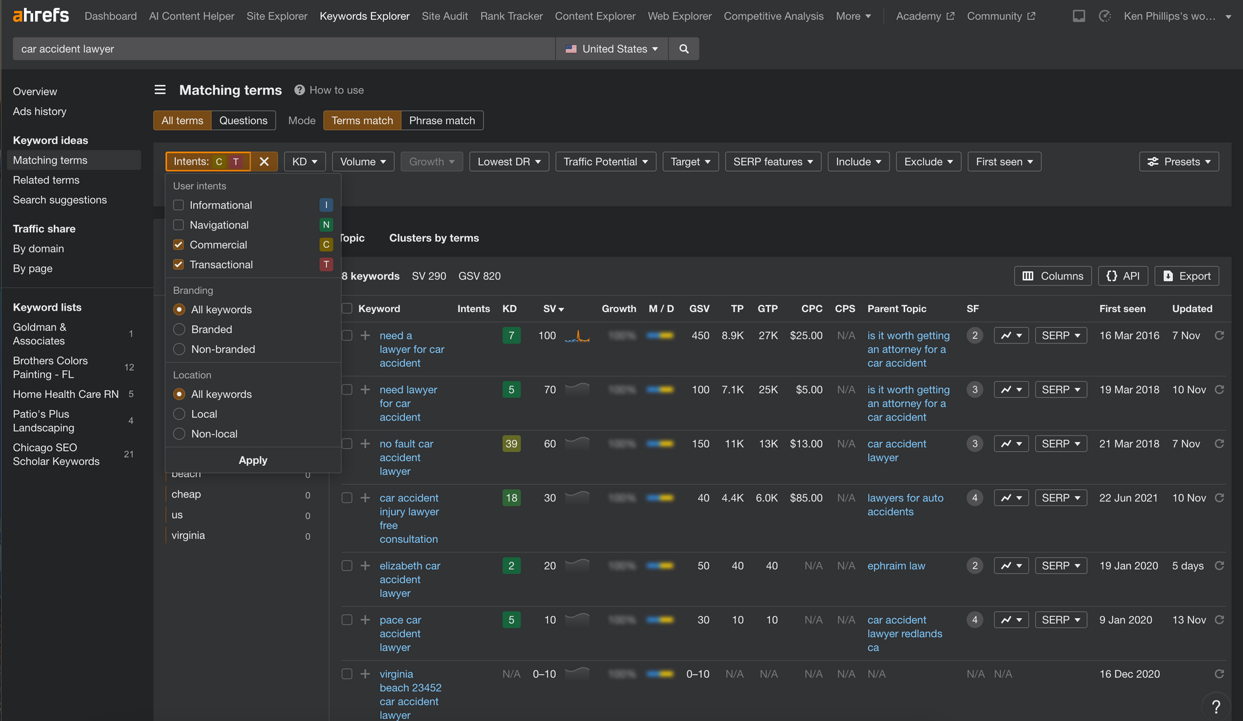Click the Transactional intent T badge
Screen dimensions: 1243x721
326,265
